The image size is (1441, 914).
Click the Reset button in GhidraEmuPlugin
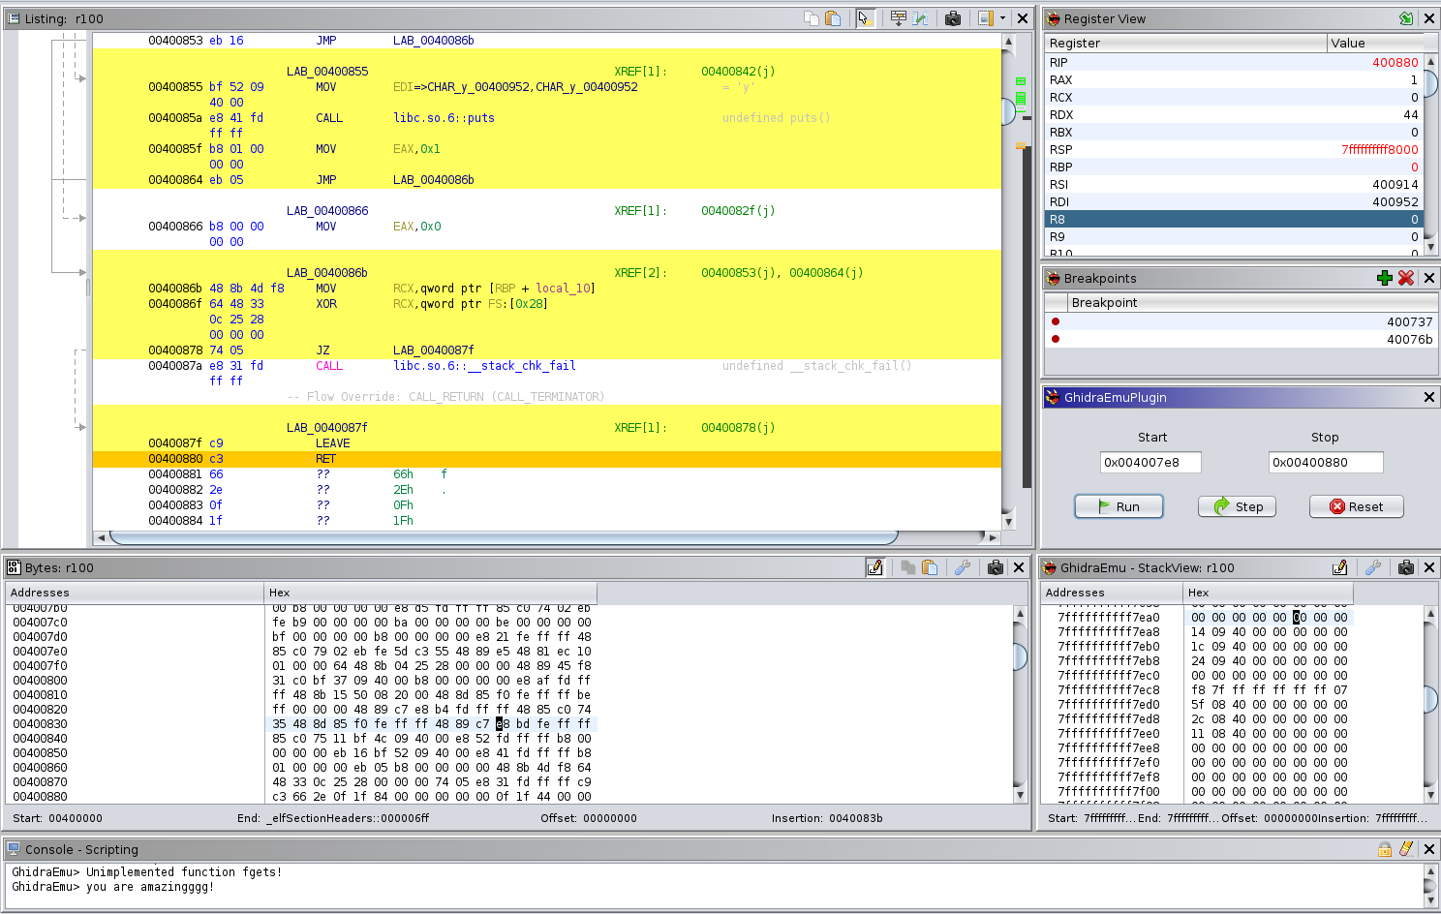[x=1356, y=506]
